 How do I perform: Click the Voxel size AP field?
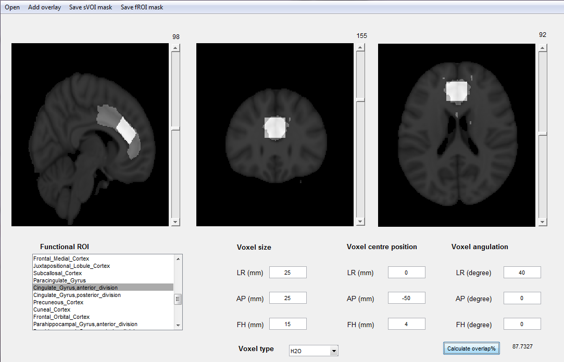[x=288, y=298]
